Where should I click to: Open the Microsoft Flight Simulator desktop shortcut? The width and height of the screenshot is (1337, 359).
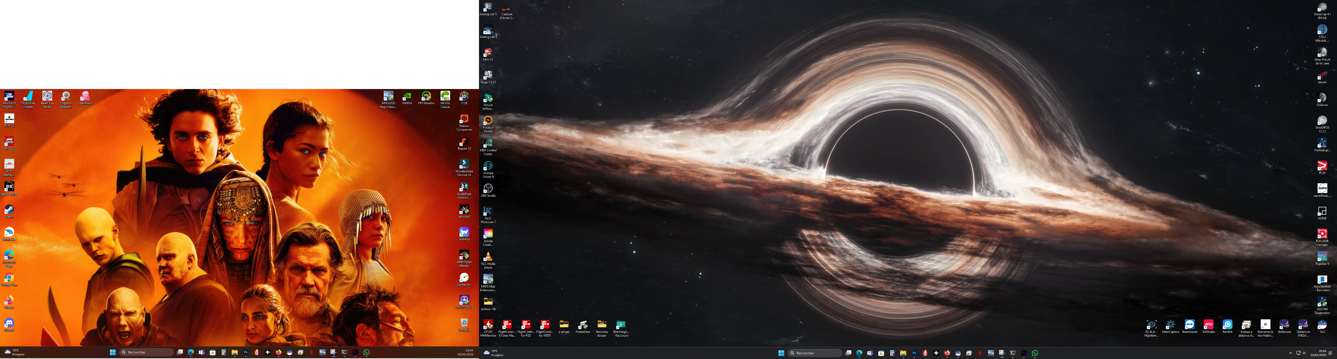[9, 100]
